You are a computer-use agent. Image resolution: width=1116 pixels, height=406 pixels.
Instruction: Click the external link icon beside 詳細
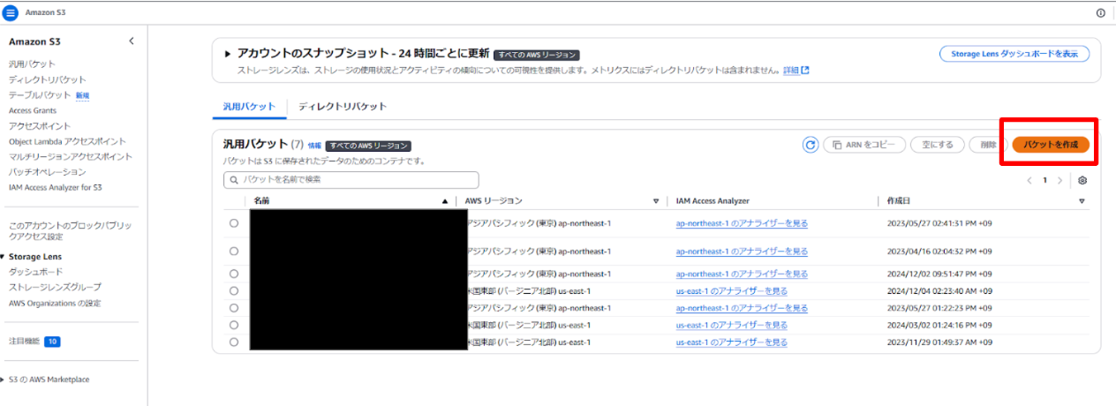click(x=804, y=71)
